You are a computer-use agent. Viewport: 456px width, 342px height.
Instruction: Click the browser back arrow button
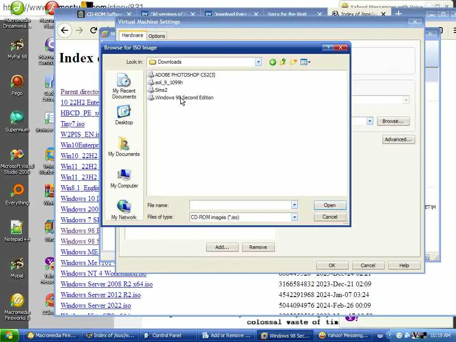pyautogui.click(x=65, y=30)
